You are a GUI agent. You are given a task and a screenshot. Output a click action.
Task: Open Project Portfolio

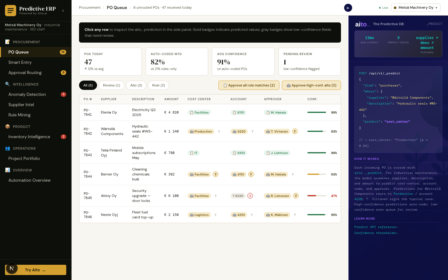tap(36, 158)
